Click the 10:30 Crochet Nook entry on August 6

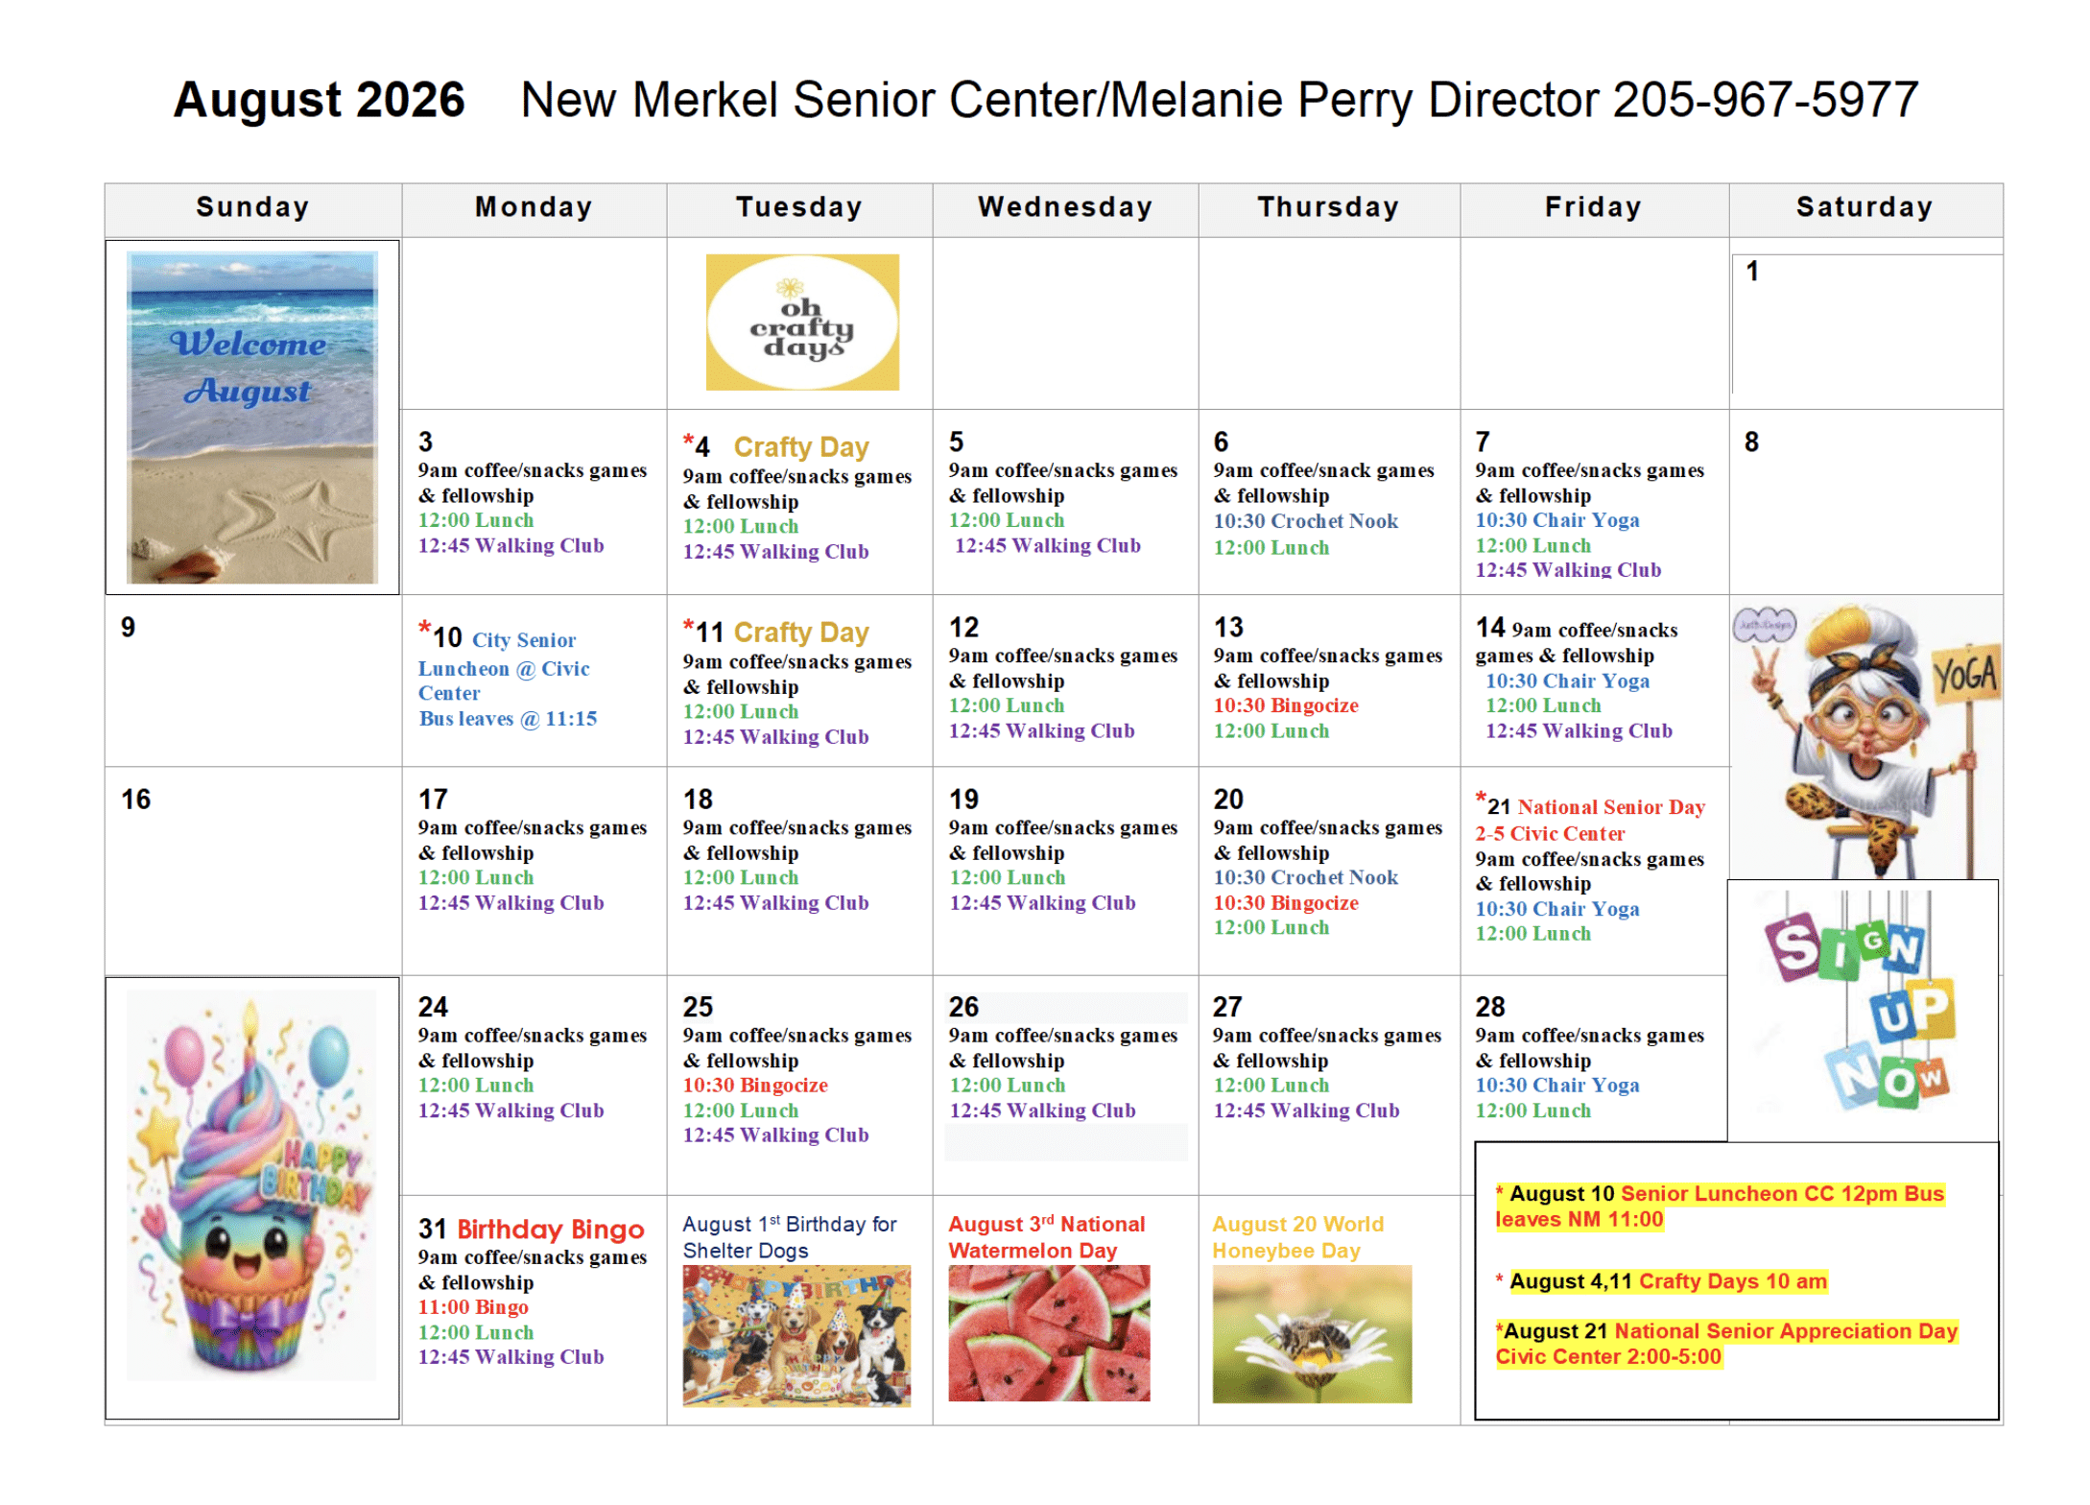point(1306,521)
